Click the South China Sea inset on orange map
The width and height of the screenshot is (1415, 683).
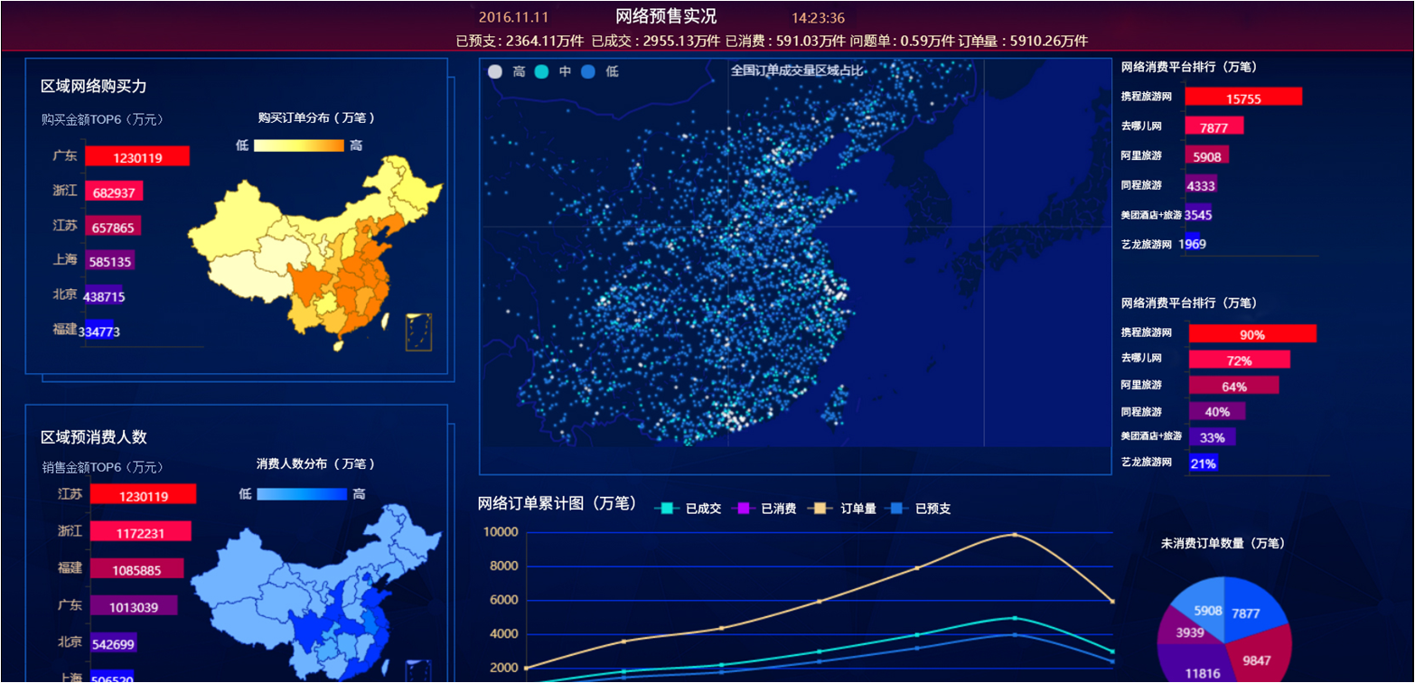pyautogui.click(x=418, y=332)
